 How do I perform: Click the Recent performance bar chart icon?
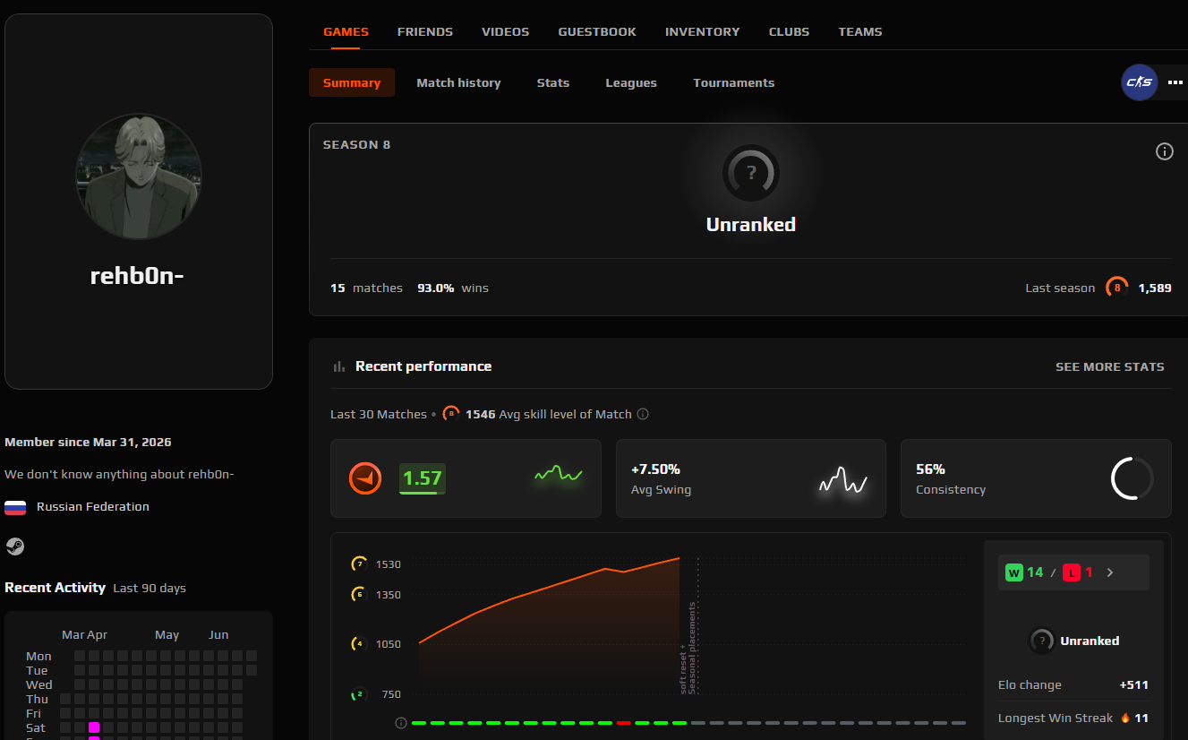(339, 366)
